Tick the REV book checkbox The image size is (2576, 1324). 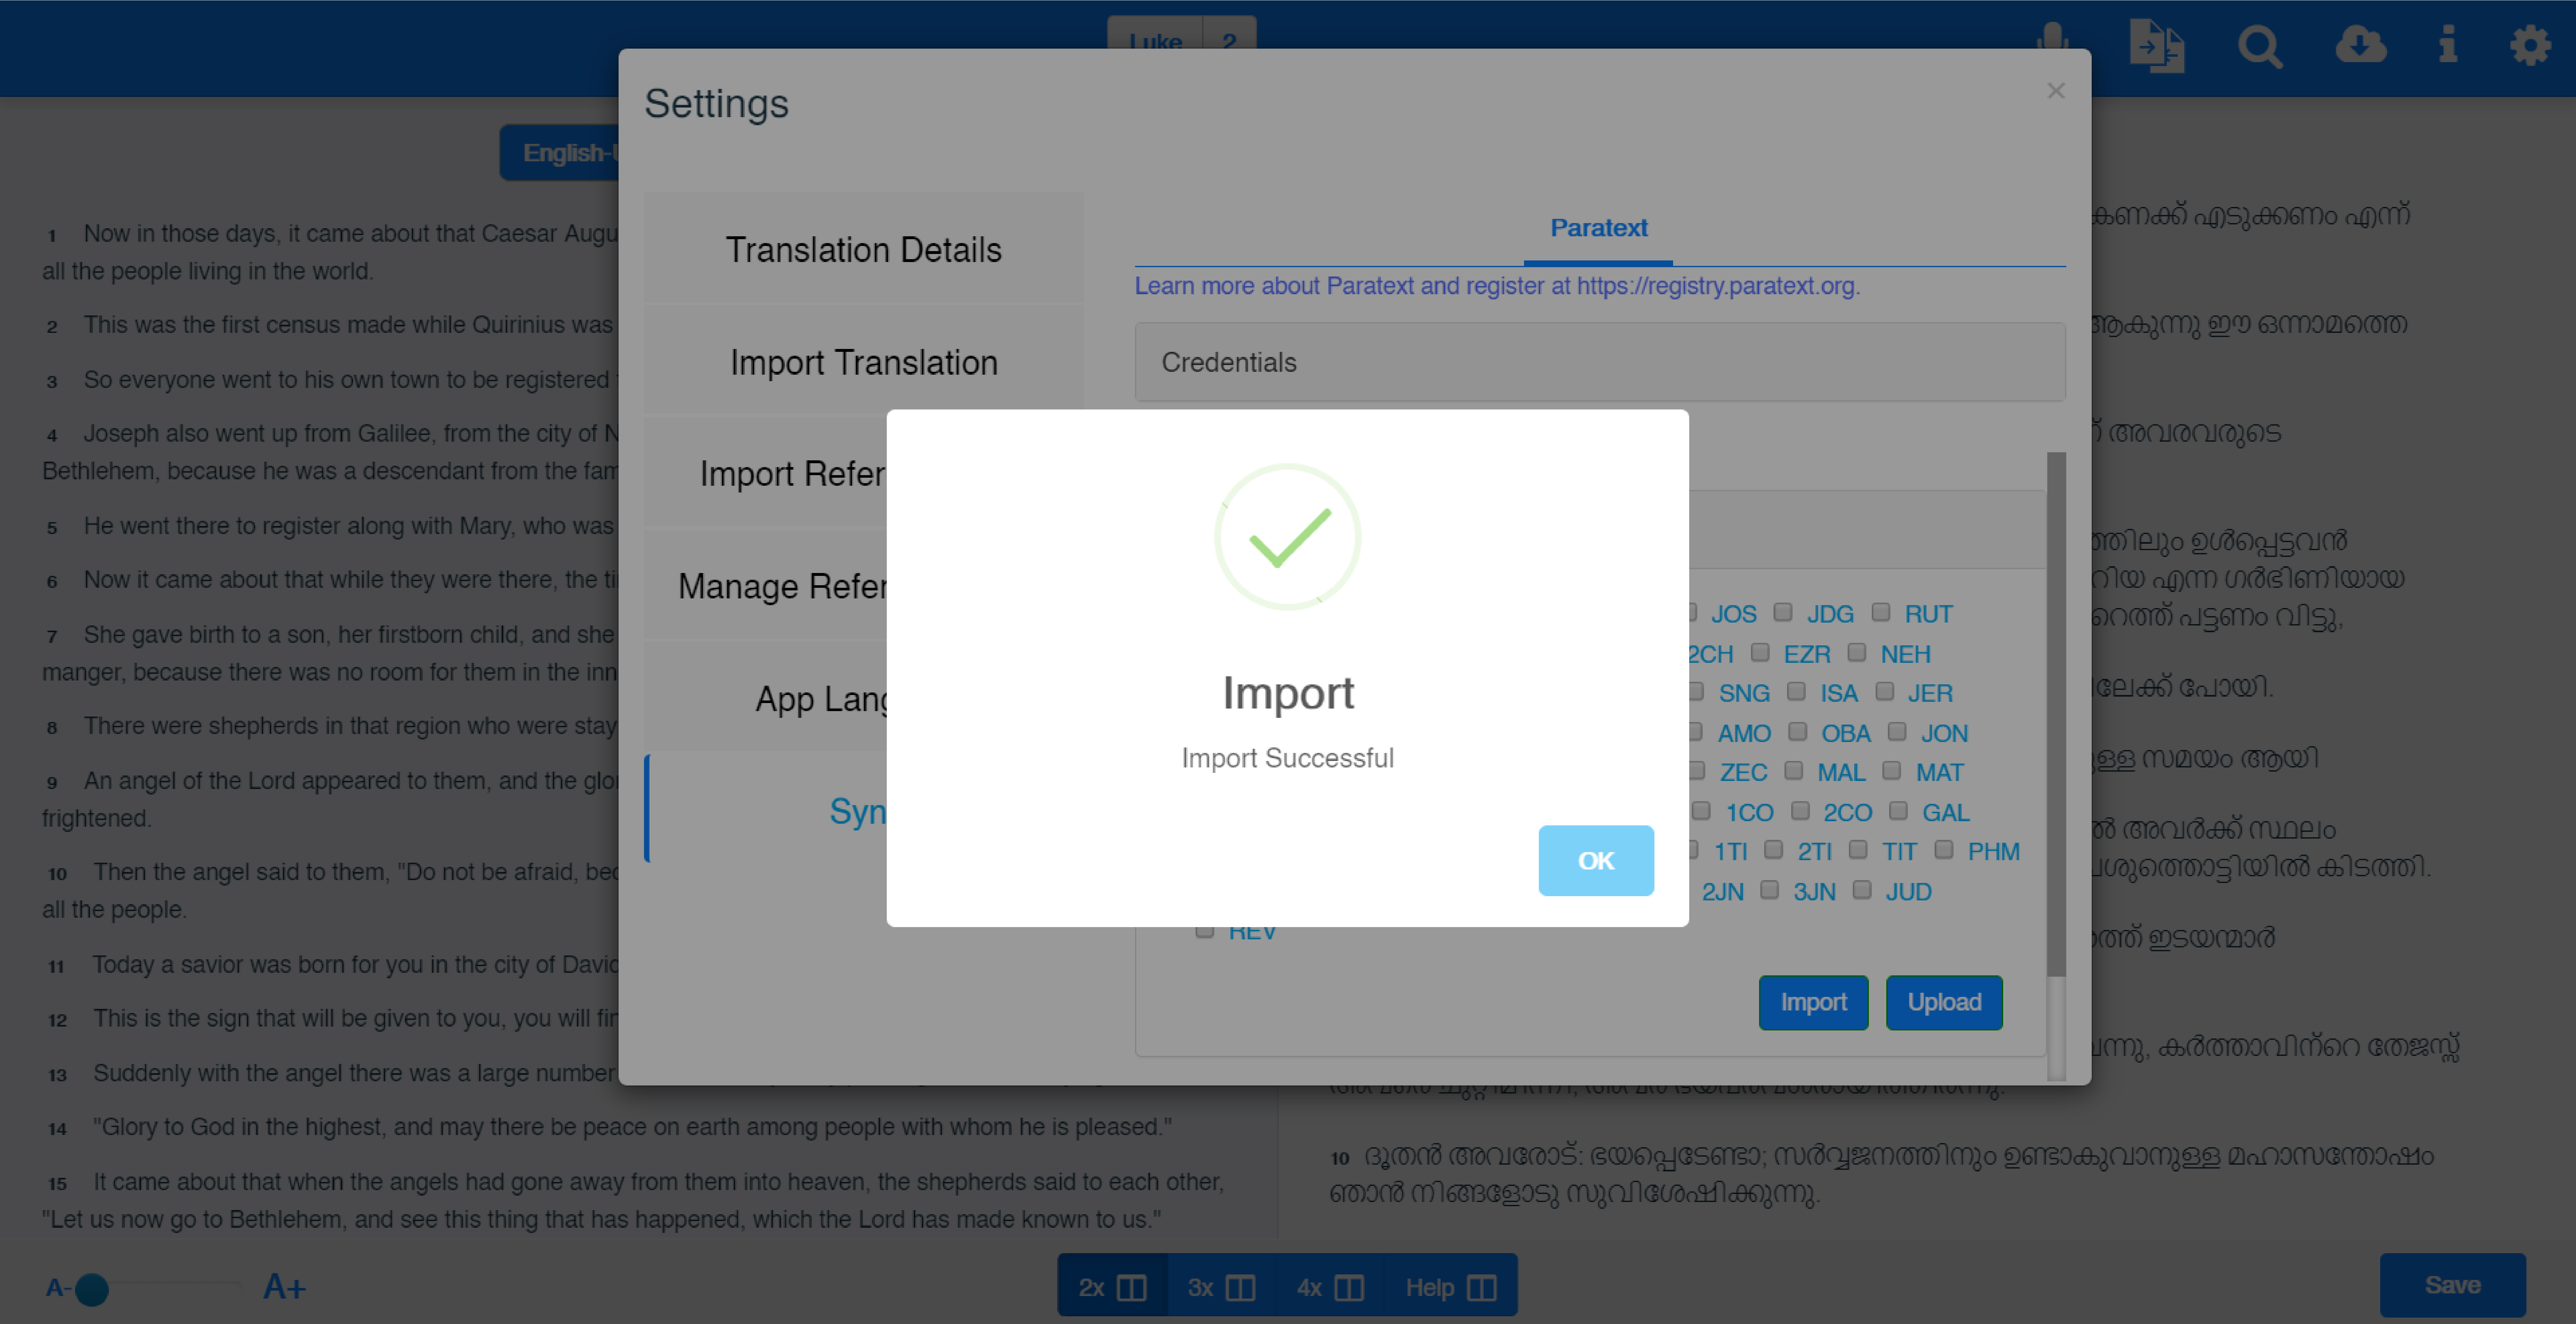(x=1205, y=932)
